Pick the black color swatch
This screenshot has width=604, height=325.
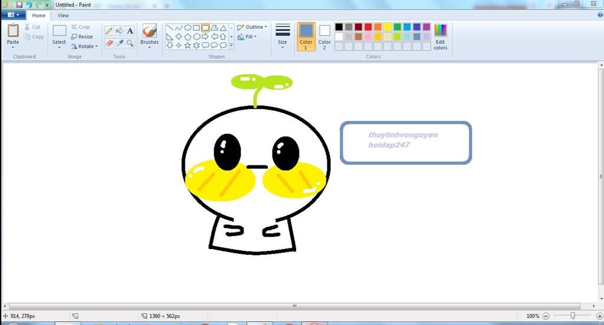[339, 26]
